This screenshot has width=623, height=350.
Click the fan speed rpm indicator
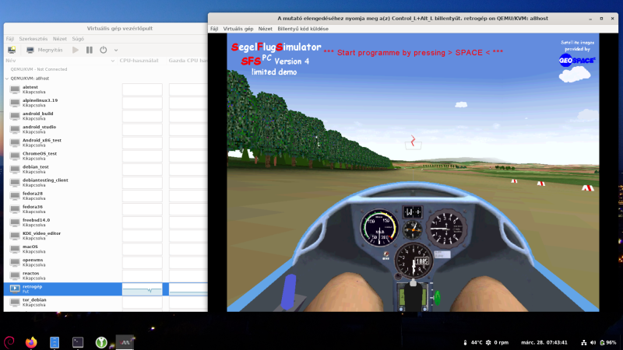(x=498, y=342)
